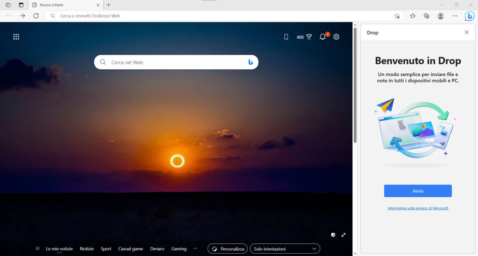The width and height of the screenshot is (478, 256).
Task: Open page settings with the gear icon
Action: click(336, 36)
